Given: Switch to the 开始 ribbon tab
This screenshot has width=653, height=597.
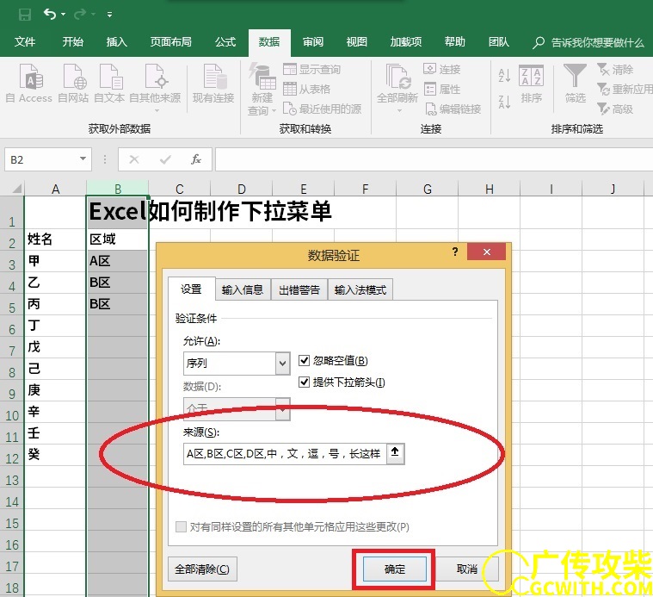Looking at the screenshot, I should point(73,42).
